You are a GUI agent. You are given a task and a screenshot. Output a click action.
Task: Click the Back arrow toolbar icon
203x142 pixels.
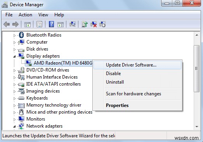click(7, 24)
